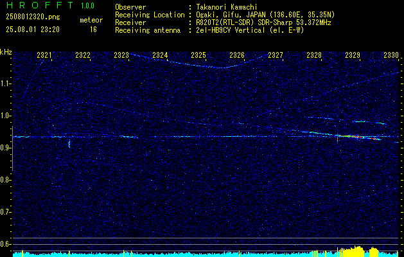Click the 1.0 kHz axis label

[5, 116]
